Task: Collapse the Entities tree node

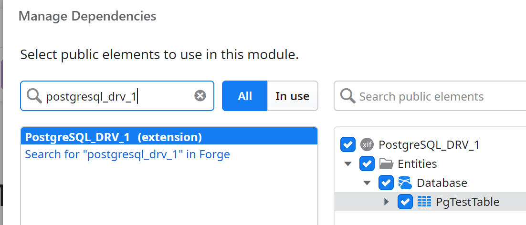Action: pyautogui.click(x=348, y=164)
